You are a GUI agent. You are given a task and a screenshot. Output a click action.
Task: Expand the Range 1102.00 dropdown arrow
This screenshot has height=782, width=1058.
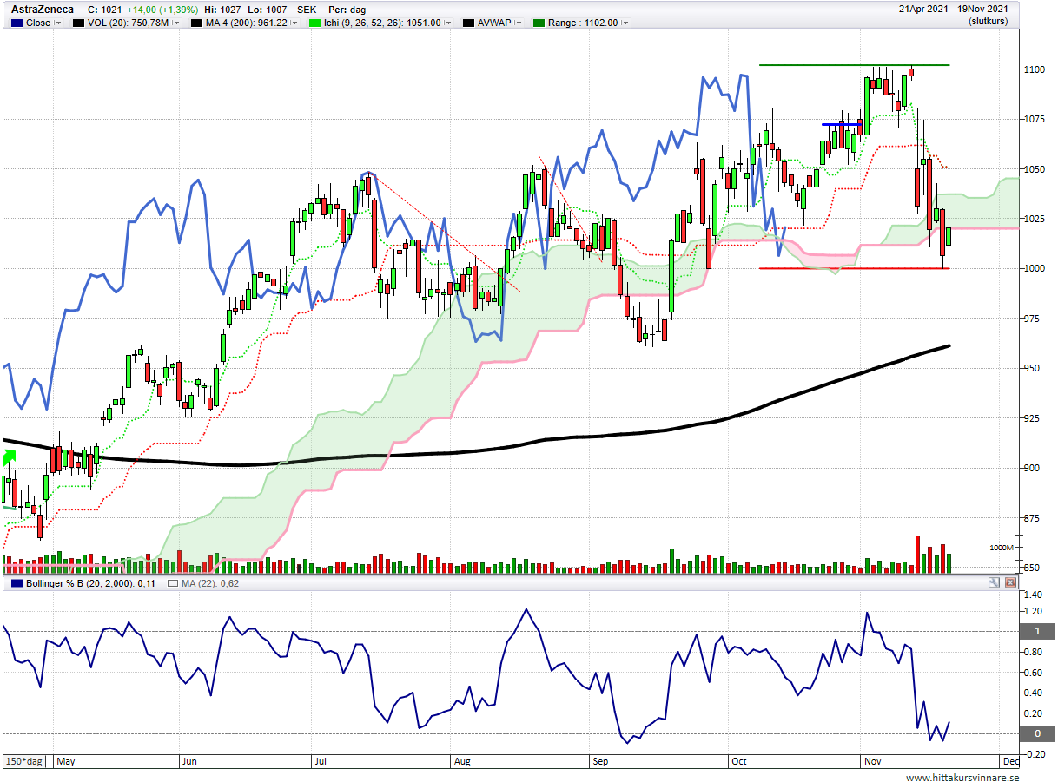625,23
